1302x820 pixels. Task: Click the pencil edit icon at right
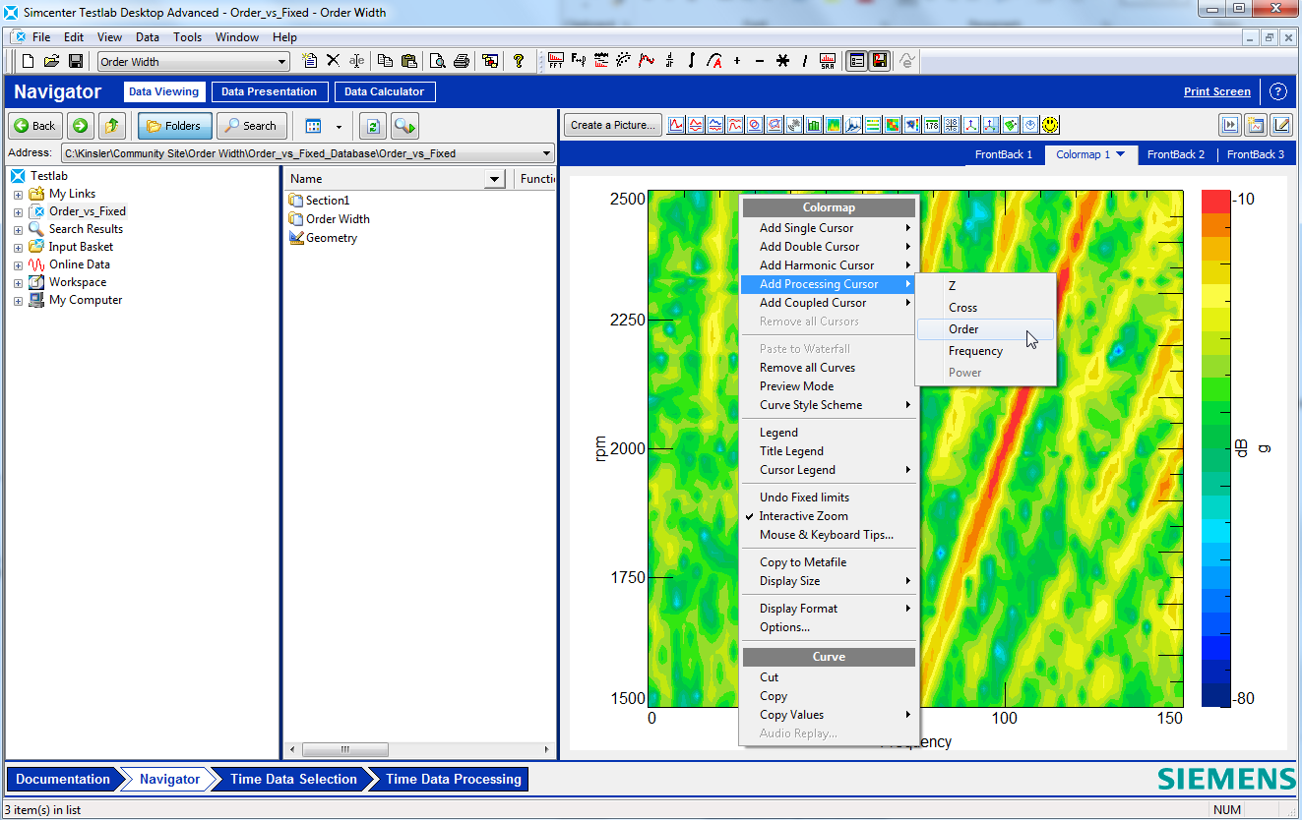[1281, 125]
